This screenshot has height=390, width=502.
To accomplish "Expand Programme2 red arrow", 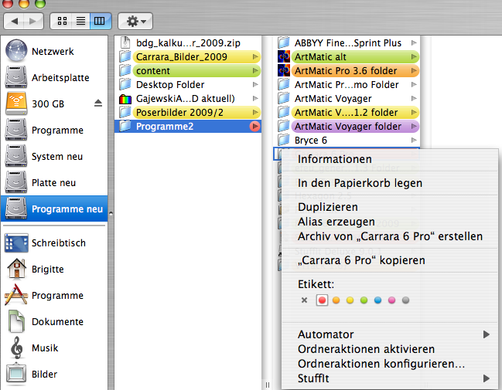I will click(x=254, y=127).
